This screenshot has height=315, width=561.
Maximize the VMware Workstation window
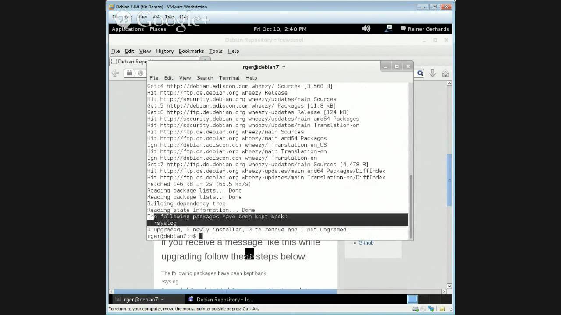coord(434,7)
